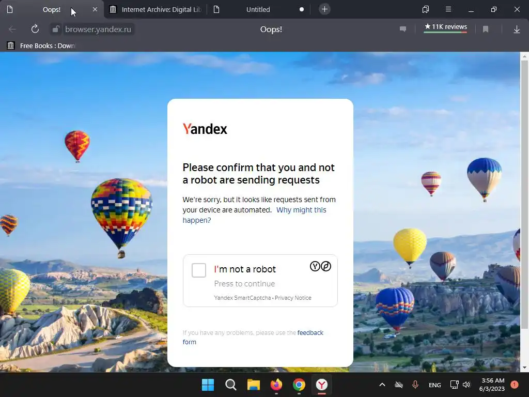Click the SmartCaptcha Y logo badge
Screen dimensions: 529x397
(315, 266)
